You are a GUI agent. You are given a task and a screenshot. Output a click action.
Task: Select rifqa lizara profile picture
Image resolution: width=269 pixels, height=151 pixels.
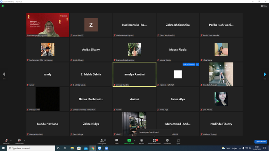point(222,49)
